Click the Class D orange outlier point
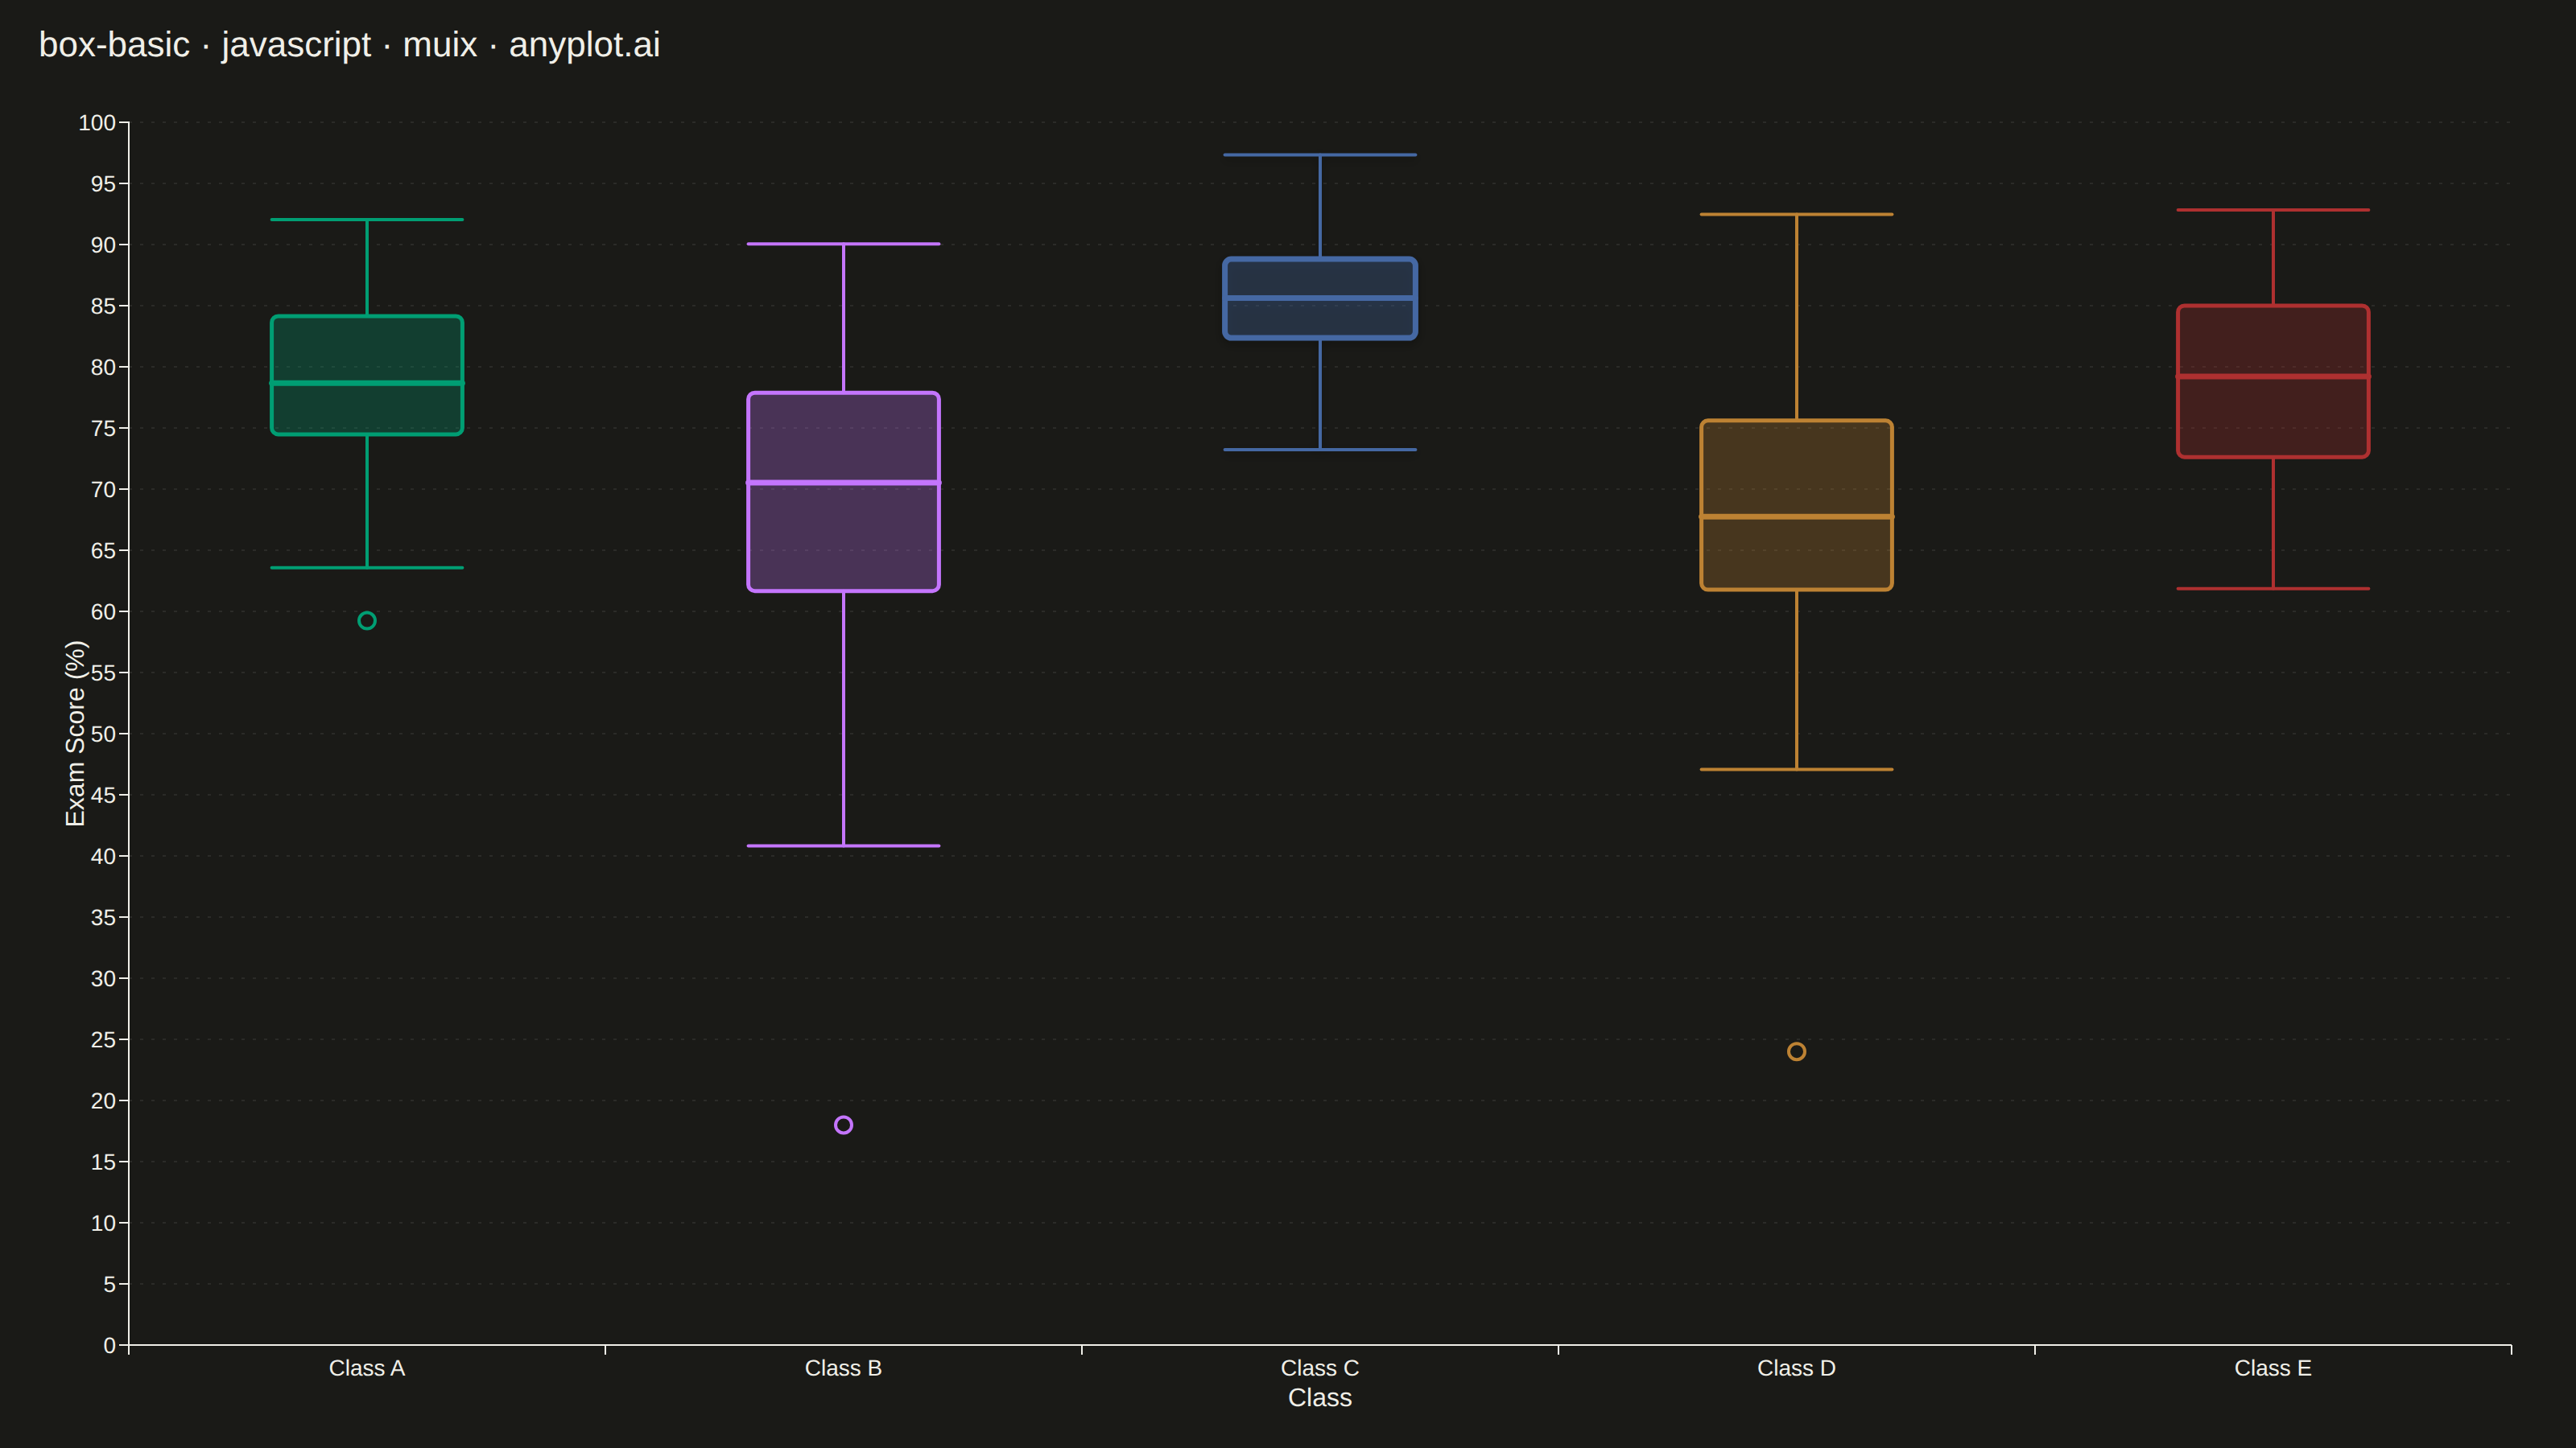This screenshot has height=1448, width=2576. [x=1796, y=1051]
